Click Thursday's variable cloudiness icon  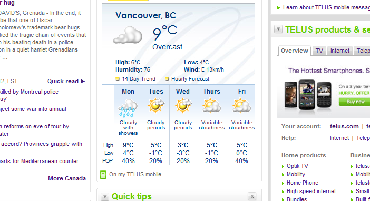click(x=212, y=106)
